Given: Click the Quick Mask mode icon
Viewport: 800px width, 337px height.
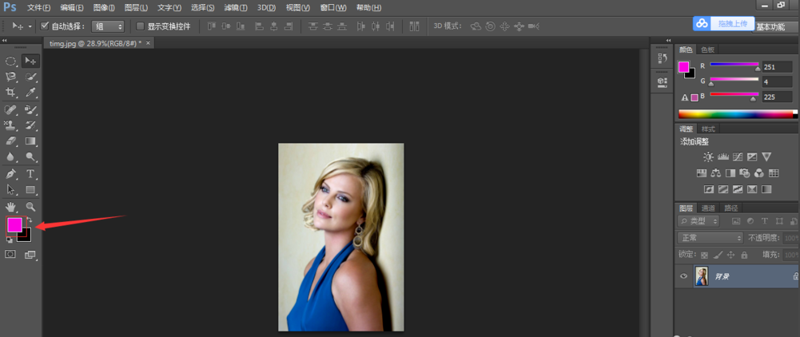Looking at the screenshot, I should (11, 255).
